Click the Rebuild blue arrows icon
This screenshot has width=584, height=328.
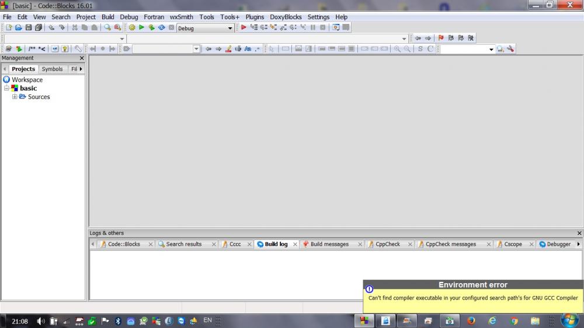pyautogui.click(x=161, y=27)
